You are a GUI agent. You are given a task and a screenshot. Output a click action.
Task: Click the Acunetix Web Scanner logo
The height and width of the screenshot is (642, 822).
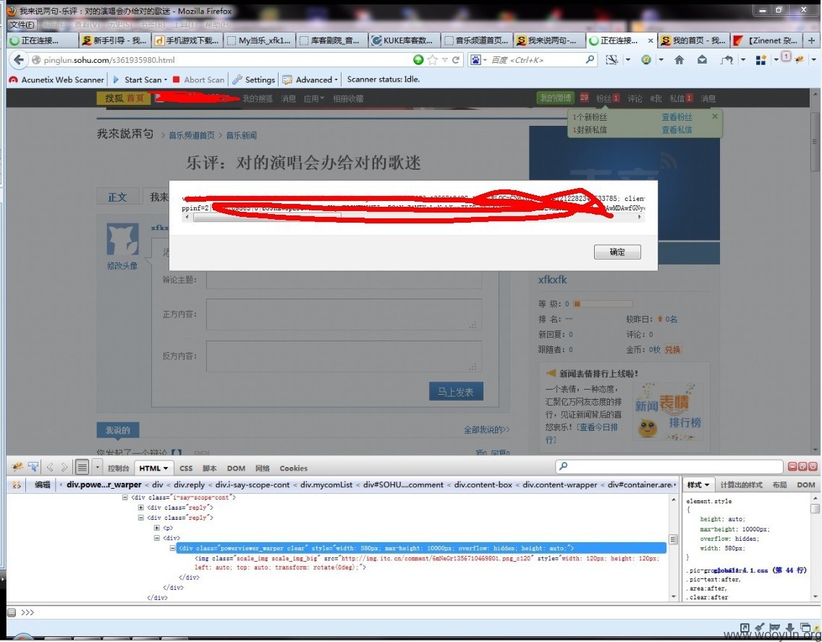click(x=14, y=80)
